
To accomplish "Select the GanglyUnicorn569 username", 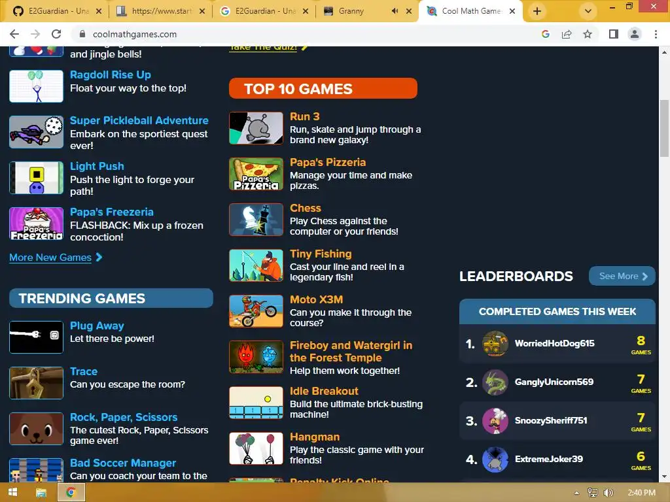I will [x=554, y=382].
